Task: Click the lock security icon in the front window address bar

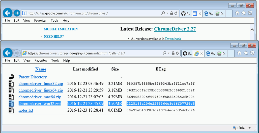Action: (173, 53)
